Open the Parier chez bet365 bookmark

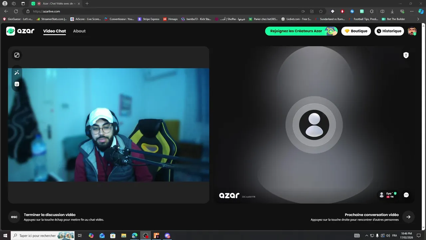pyautogui.click(x=263, y=19)
